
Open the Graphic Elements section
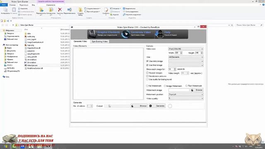point(104,34)
